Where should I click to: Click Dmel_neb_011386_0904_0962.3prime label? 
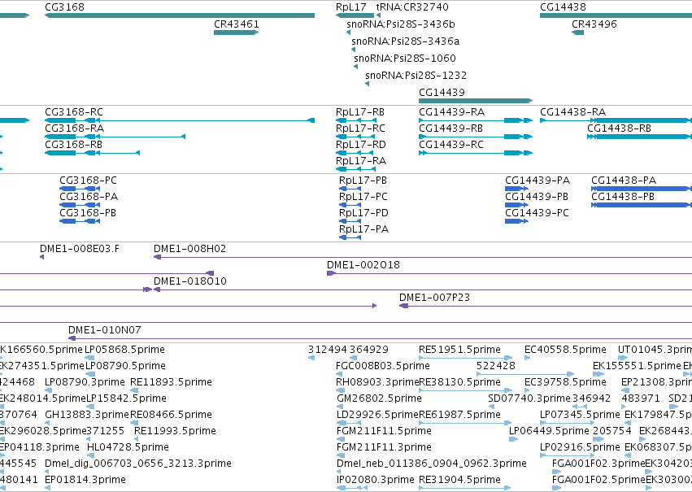click(431, 464)
